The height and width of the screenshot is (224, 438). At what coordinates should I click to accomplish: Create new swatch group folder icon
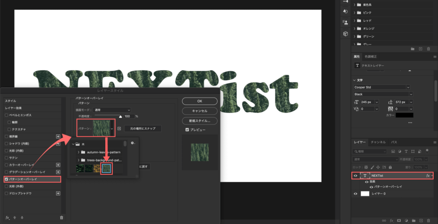(413, 49)
